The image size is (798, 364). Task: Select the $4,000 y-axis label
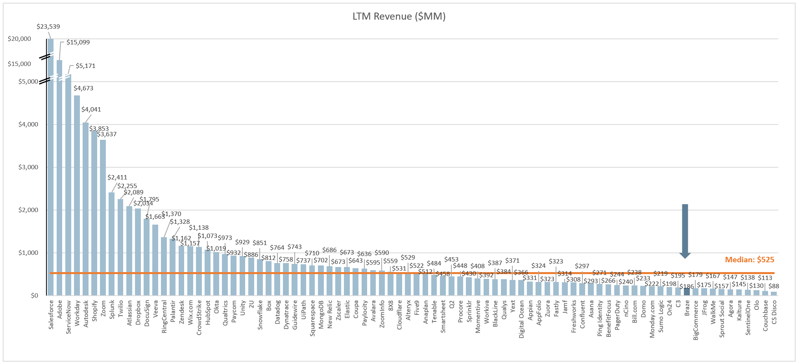[x=28, y=124]
